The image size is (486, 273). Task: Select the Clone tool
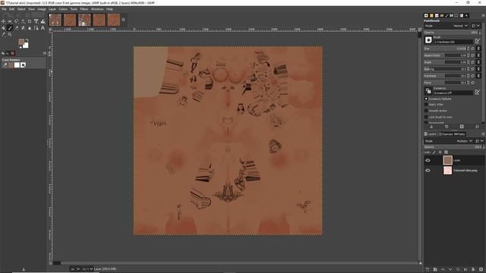pos(23,28)
